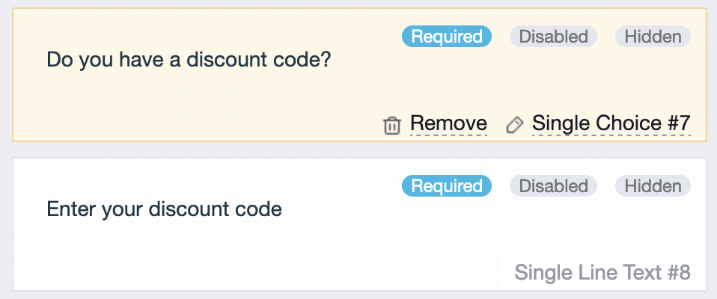Toggle Disabled on 'Do you have a discount code?'

point(553,37)
